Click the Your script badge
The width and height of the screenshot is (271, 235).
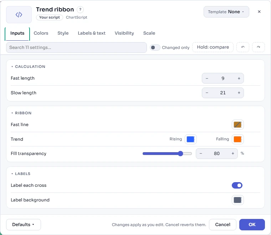[50, 17]
